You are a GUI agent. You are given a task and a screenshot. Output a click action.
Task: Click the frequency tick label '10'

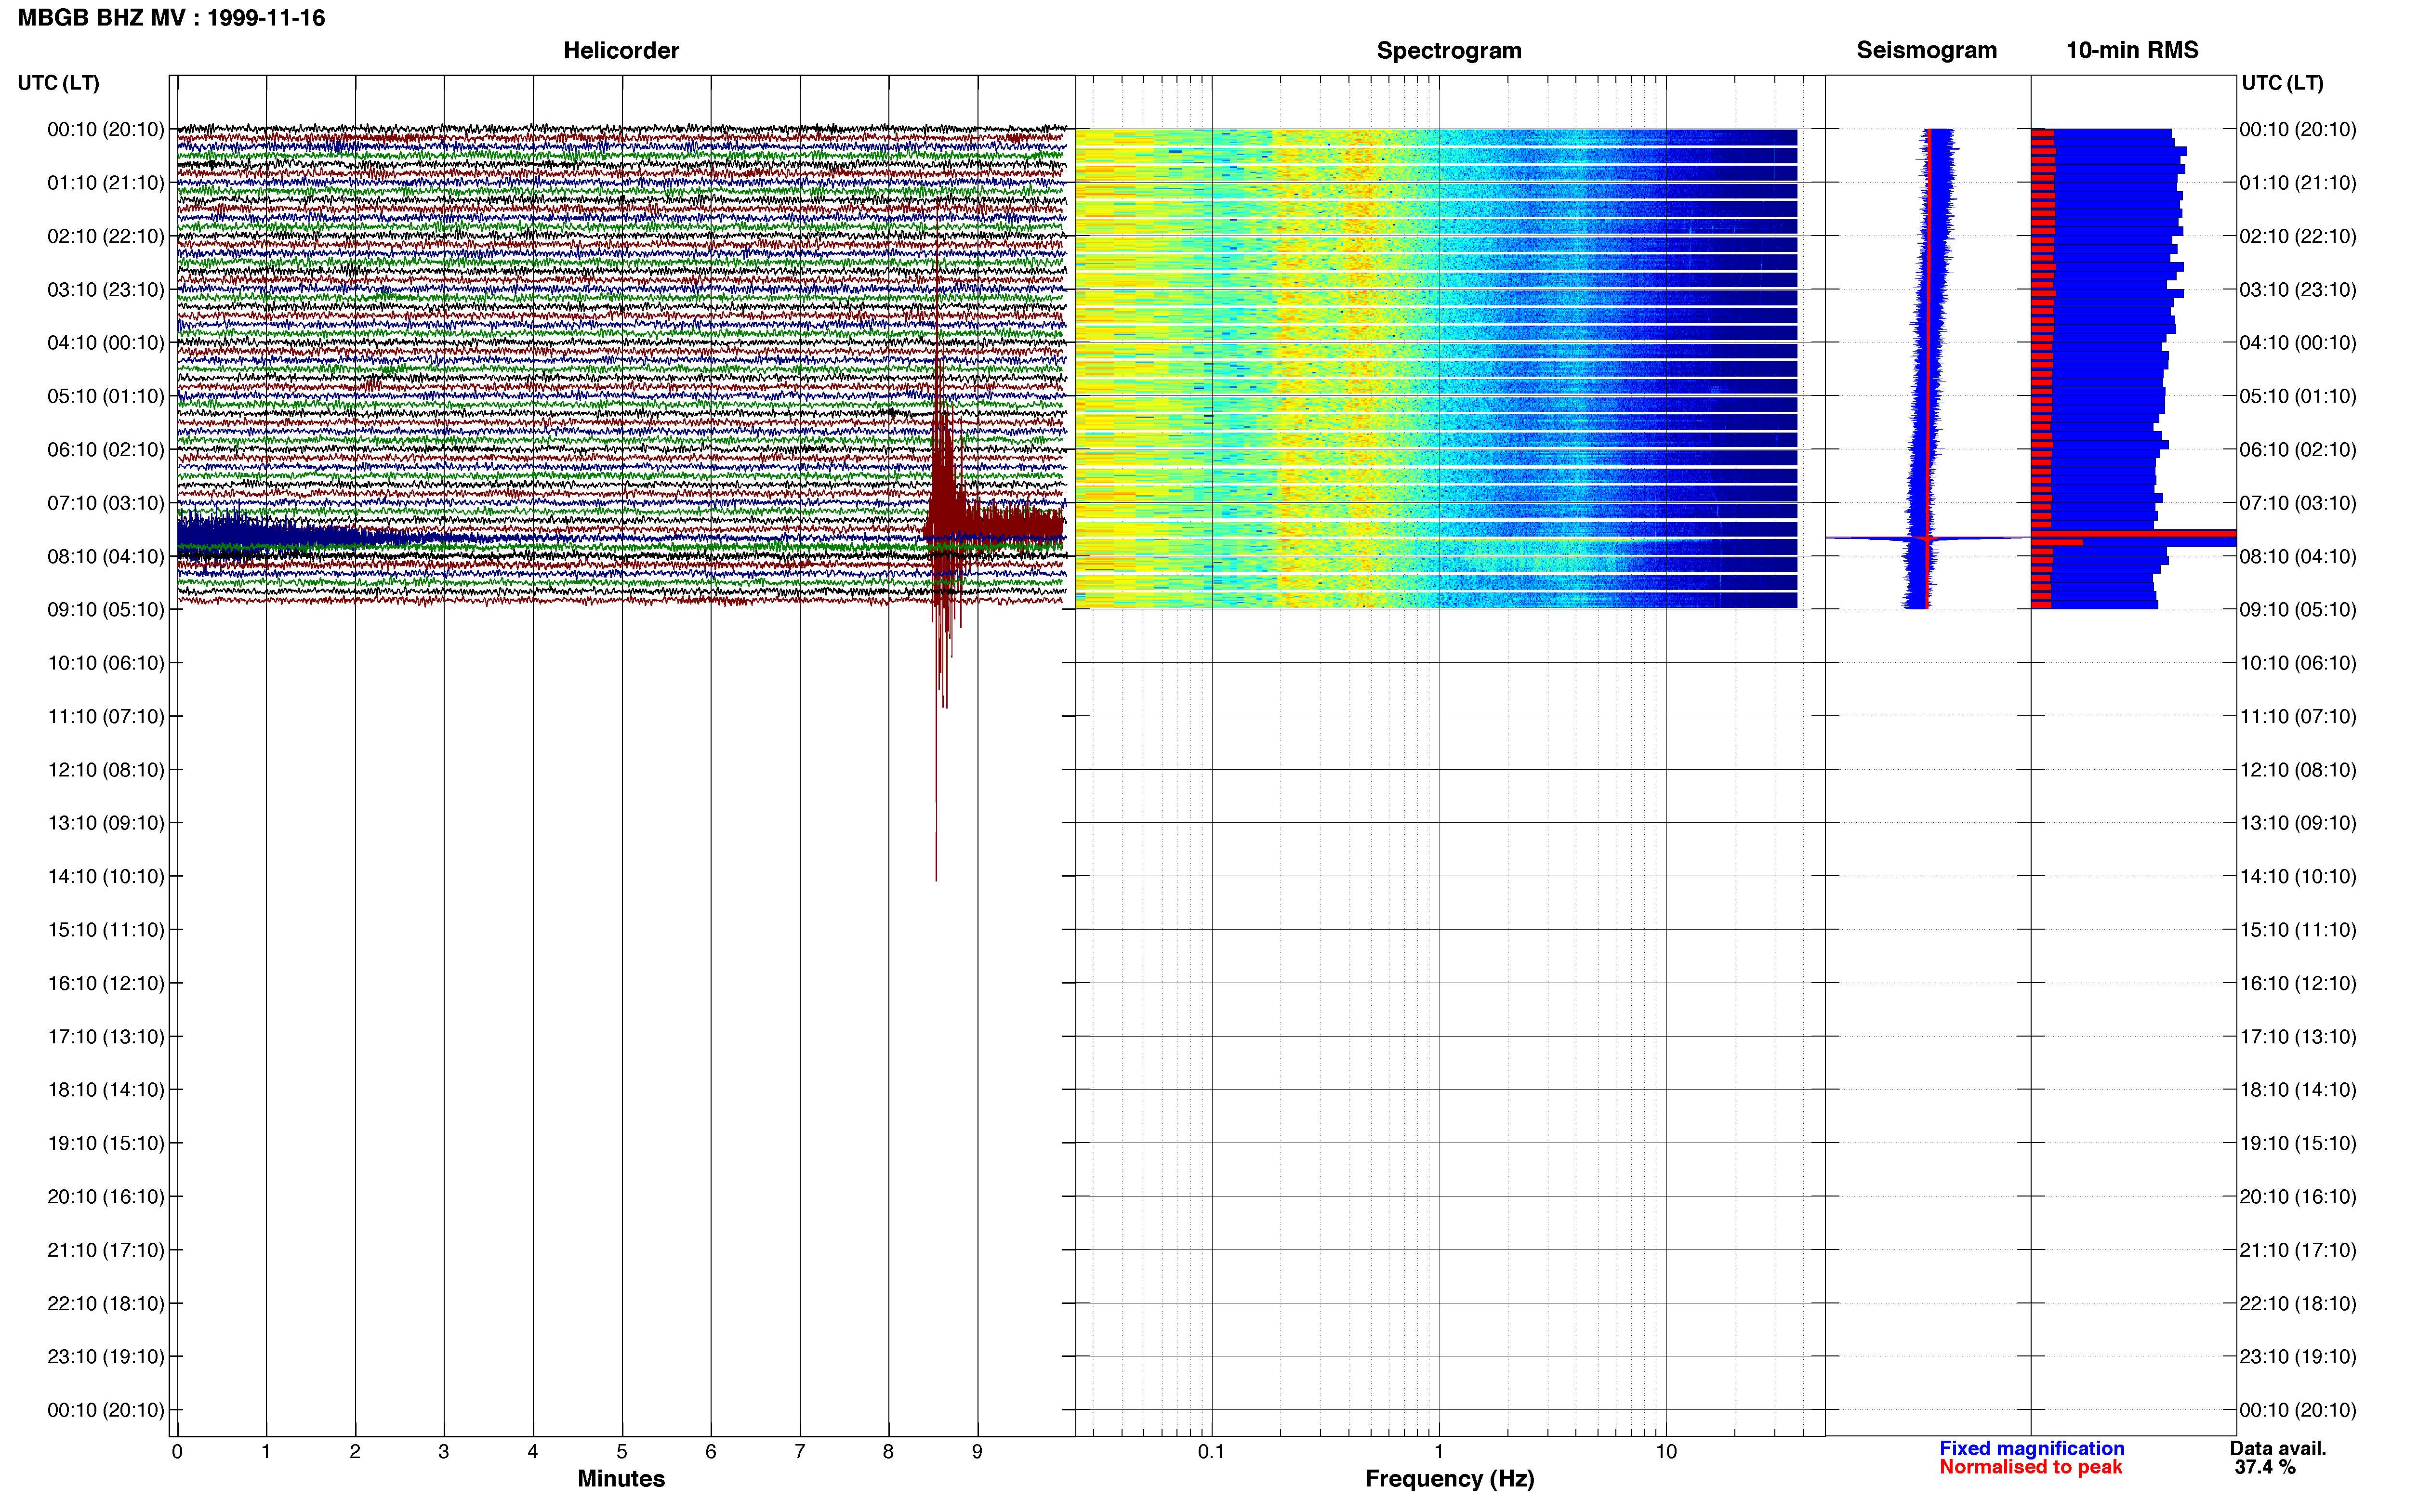point(1665,1451)
